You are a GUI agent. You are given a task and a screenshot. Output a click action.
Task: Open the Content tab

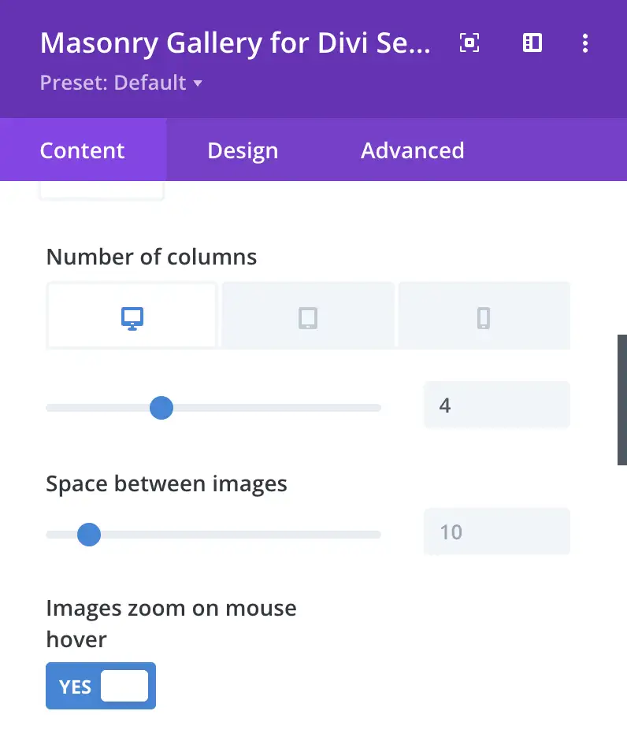pos(83,150)
